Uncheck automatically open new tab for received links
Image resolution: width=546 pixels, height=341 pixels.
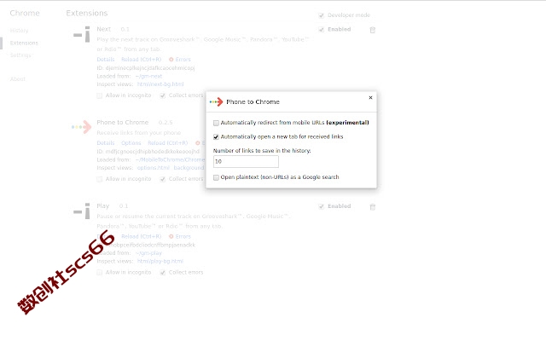[216, 136]
